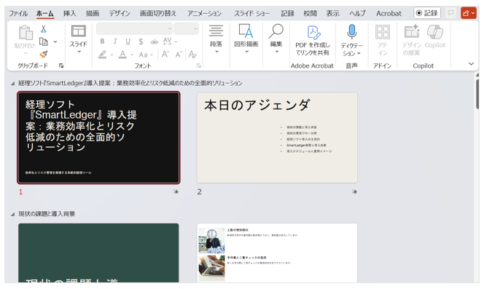The height and width of the screenshot is (289, 484).
Task: Open the Change Case Aa dropdown
Action: (146, 55)
